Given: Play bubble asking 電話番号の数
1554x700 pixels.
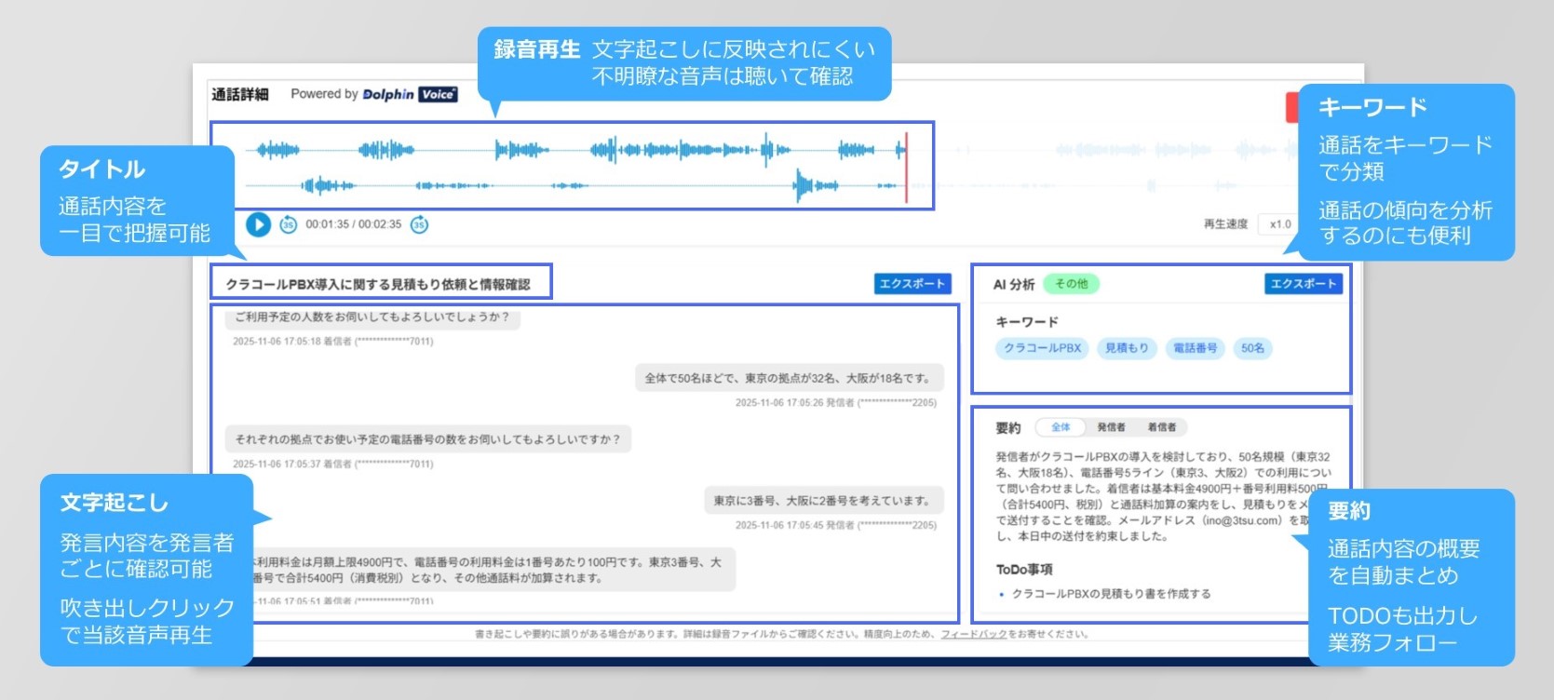Looking at the screenshot, I should coord(428,439).
